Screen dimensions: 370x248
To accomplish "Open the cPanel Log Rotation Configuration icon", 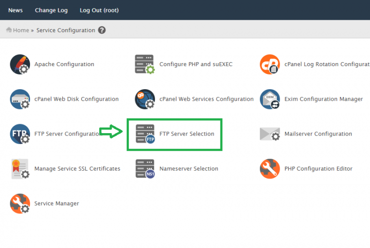I will pos(270,65).
